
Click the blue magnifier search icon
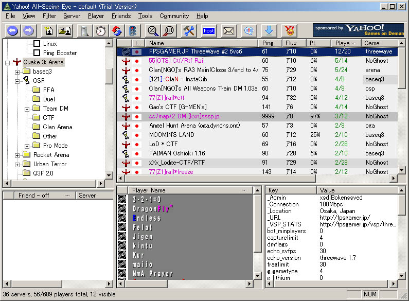click(153, 31)
